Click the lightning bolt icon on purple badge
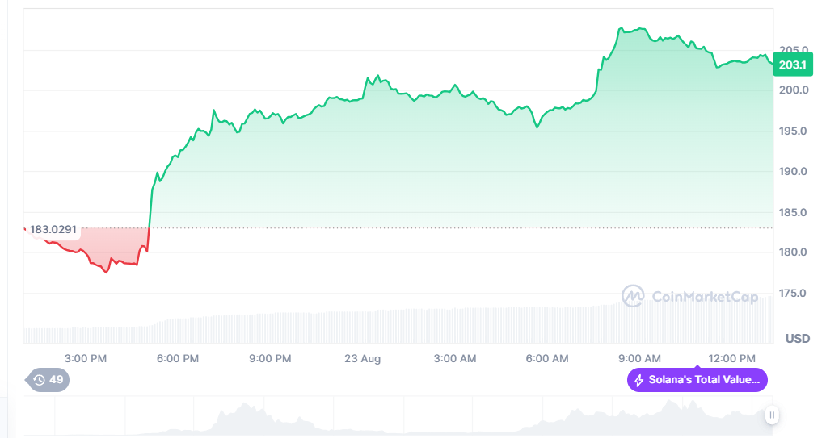 pyautogui.click(x=638, y=380)
